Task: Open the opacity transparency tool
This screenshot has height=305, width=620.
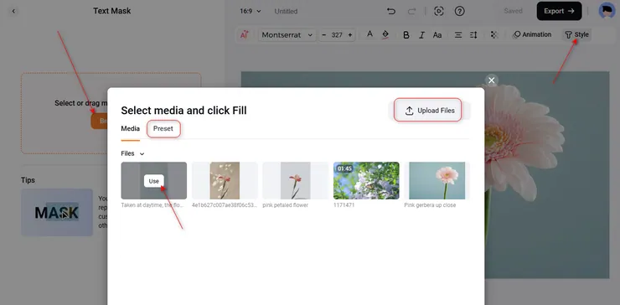Action: pos(493,35)
